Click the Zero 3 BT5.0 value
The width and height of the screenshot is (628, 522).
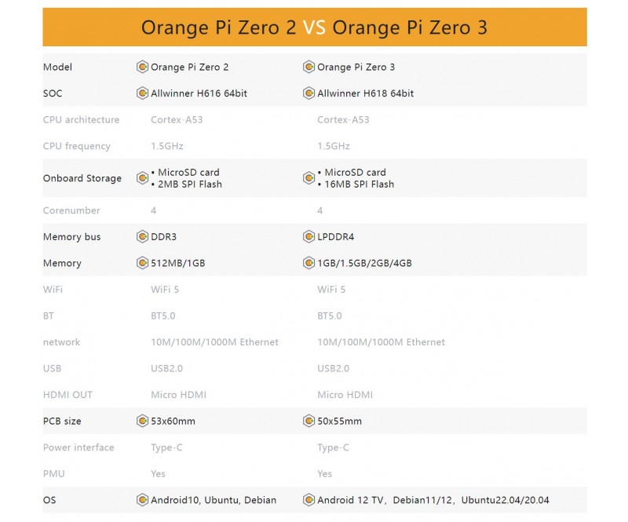click(330, 316)
